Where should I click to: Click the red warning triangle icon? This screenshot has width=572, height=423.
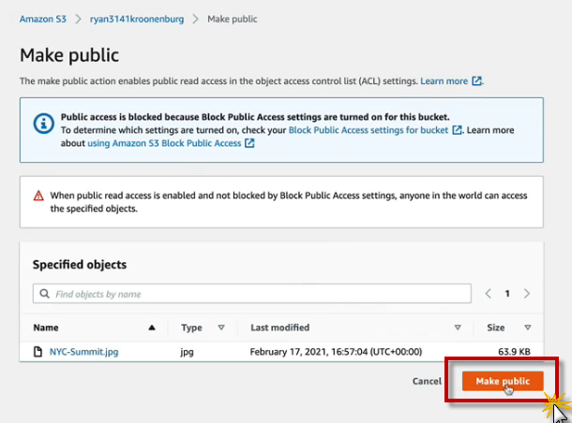[38, 196]
